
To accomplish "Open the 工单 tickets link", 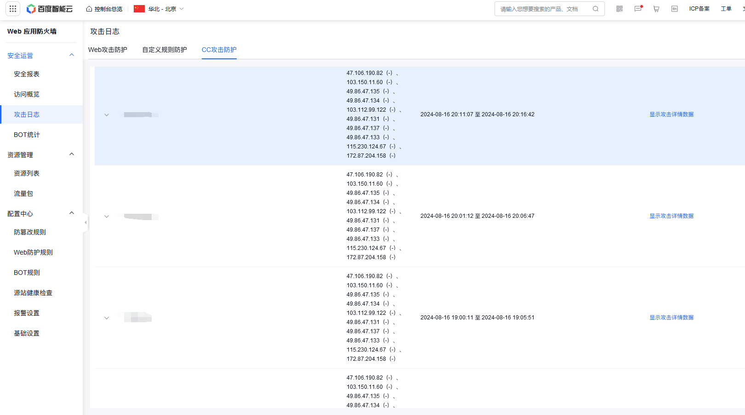I will click(x=726, y=9).
